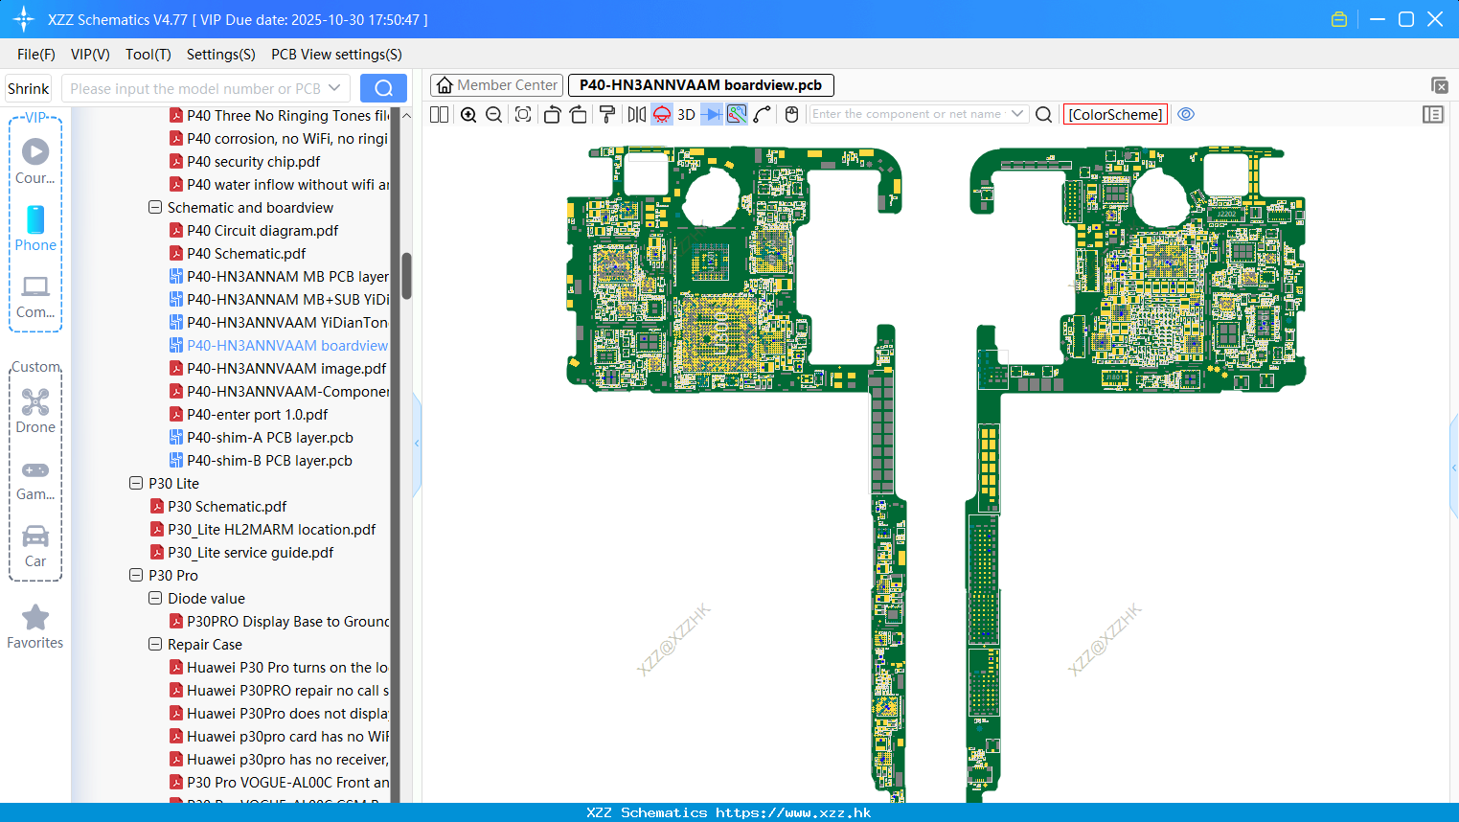Open Favorites

(35, 628)
